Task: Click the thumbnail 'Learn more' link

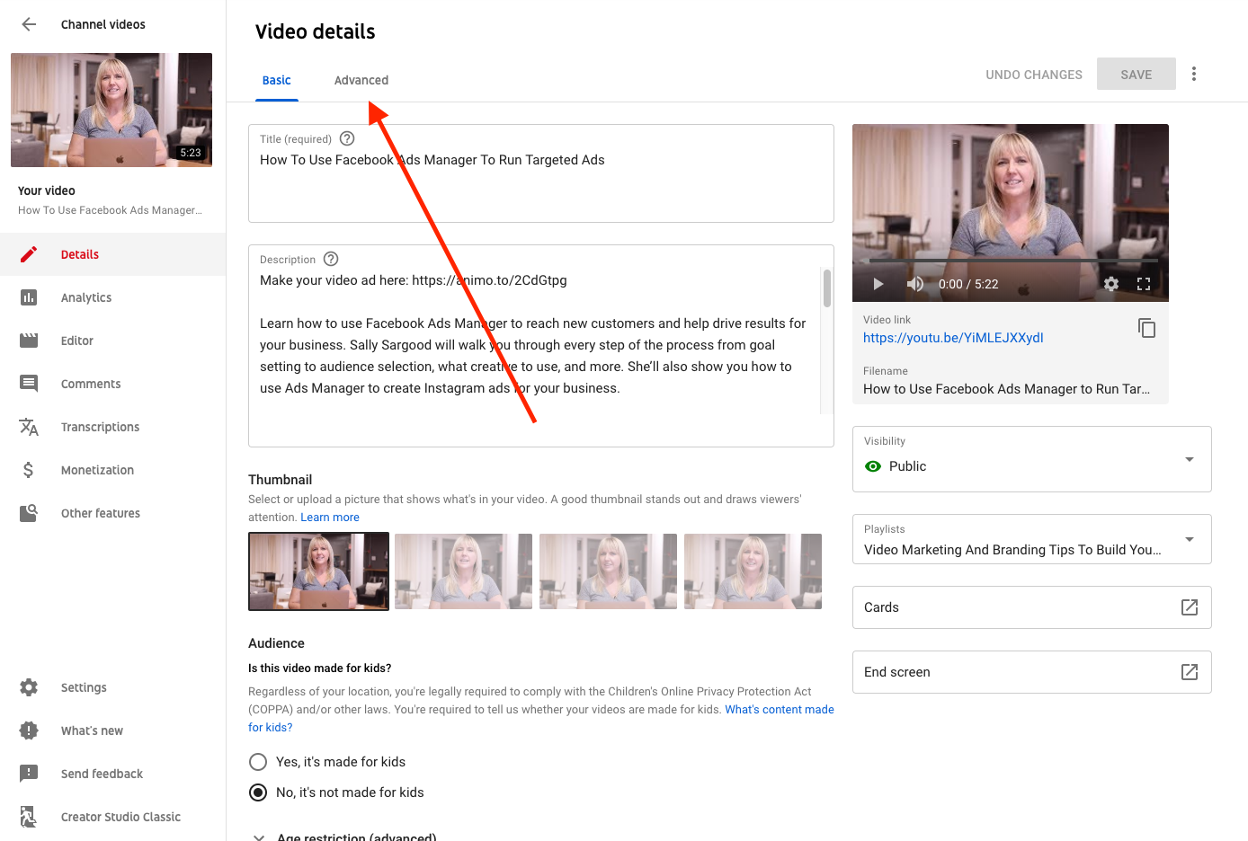Action: pos(330,518)
